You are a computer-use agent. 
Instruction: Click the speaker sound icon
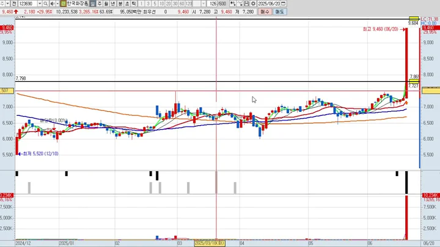pos(53,4)
